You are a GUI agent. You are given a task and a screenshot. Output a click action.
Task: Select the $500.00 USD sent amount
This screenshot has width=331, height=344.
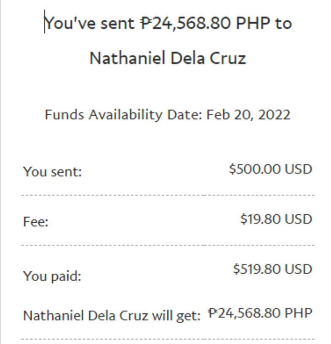270,169
